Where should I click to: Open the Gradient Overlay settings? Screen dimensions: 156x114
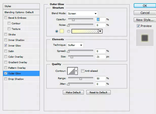click(x=21, y=62)
